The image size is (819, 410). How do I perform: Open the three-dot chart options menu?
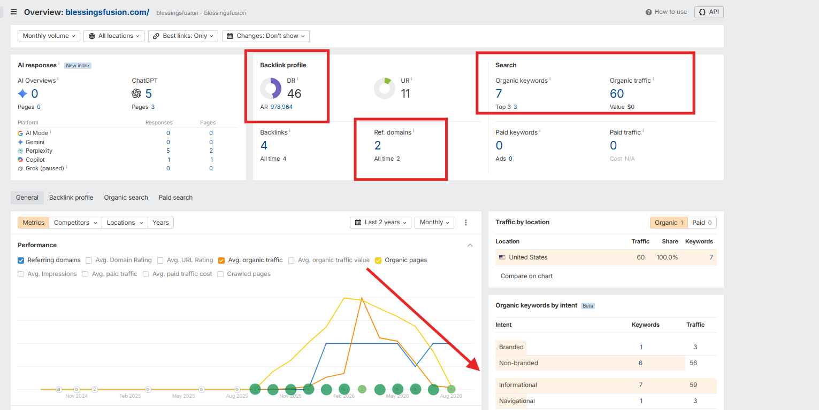pos(466,223)
